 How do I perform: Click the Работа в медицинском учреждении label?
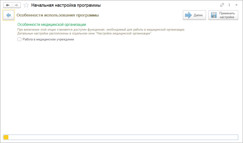tap(48, 39)
